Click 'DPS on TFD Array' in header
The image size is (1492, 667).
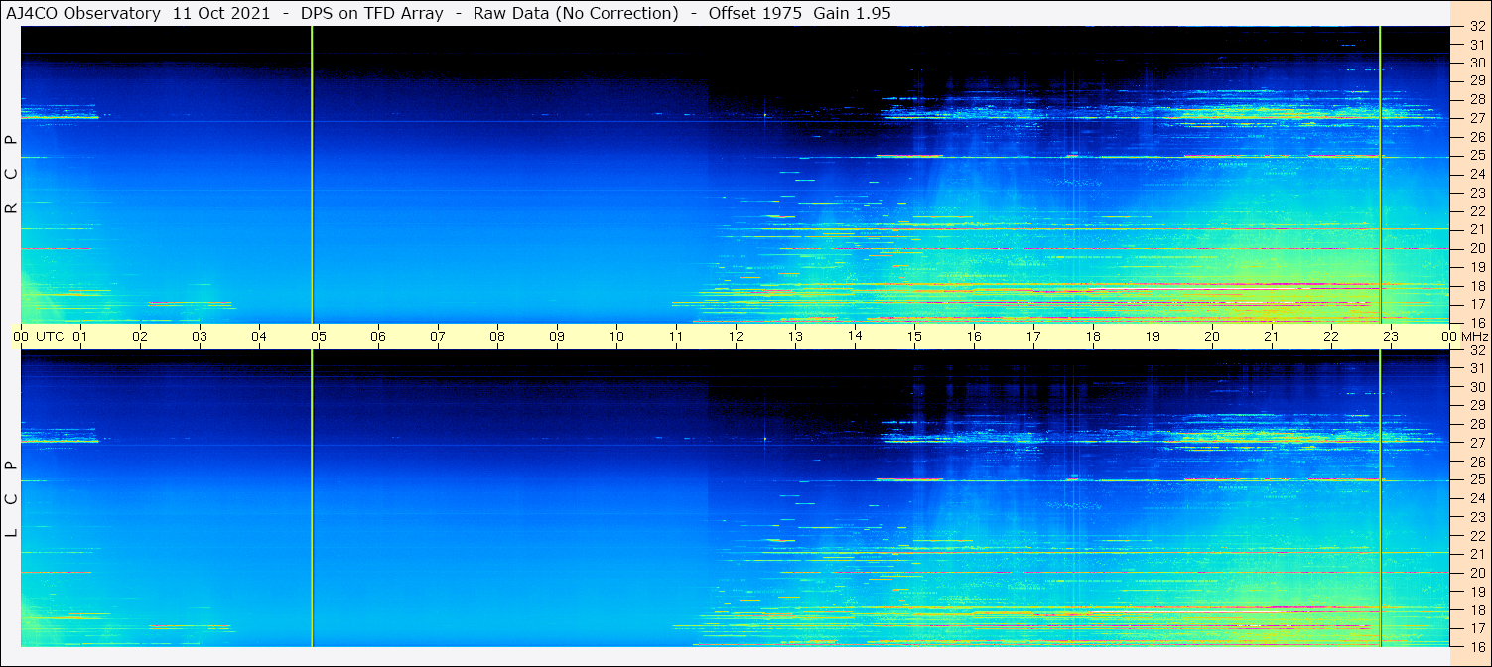371,13
